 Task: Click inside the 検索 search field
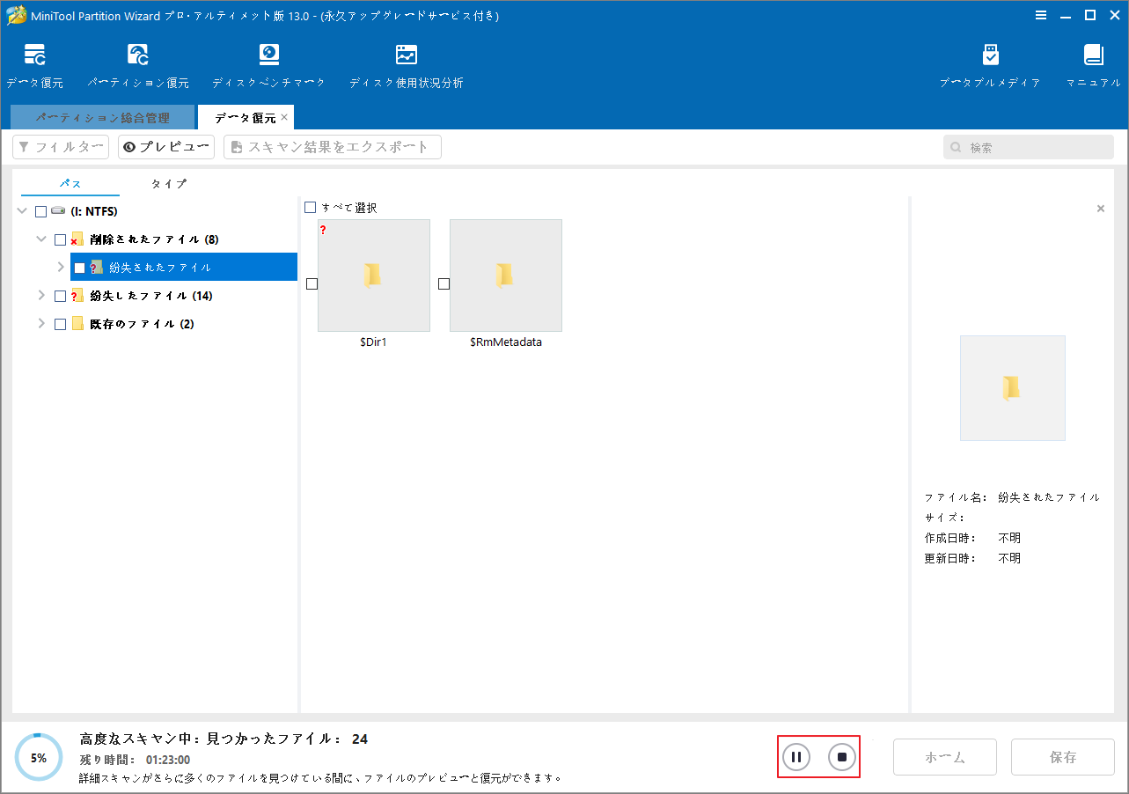[1028, 147]
